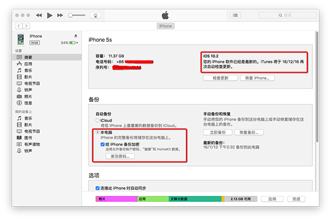The image size is (331, 220).
Task: Open 音乐 under 设置
Action: 47,70
